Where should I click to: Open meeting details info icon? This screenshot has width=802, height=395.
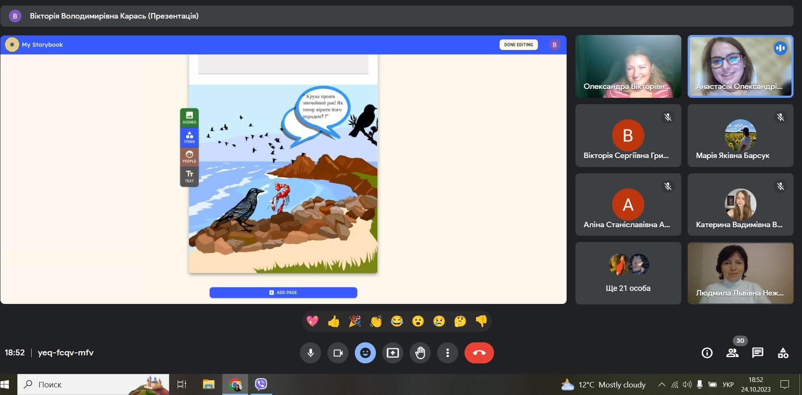pos(707,353)
